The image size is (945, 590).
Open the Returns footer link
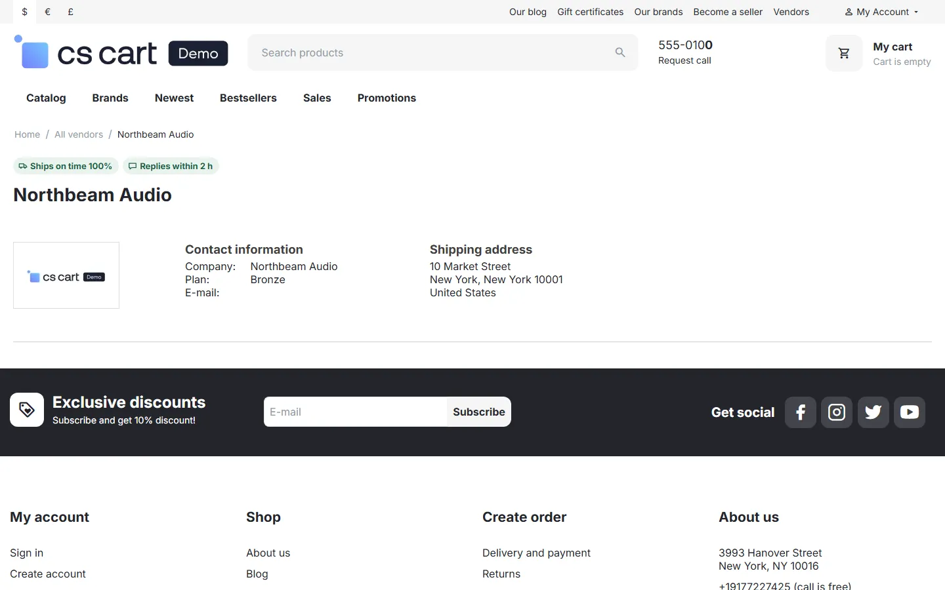tap(501, 574)
